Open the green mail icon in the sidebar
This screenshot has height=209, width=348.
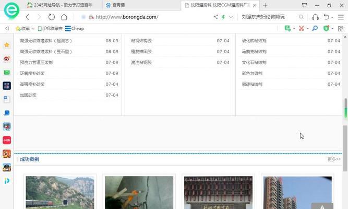7,72
